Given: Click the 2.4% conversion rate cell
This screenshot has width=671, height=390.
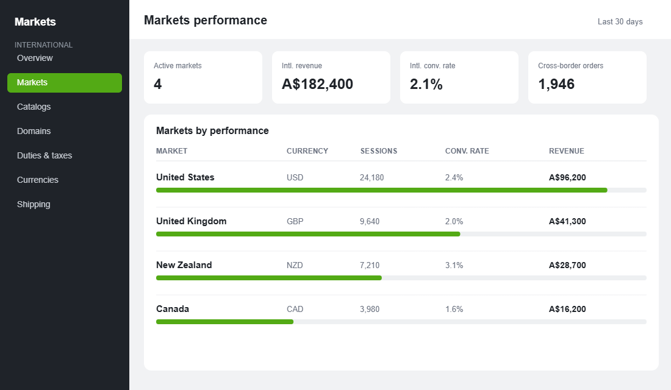Looking at the screenshot, I should (454, 177).
